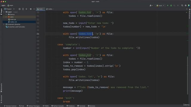Click Collapse All icon in Project panel
191x107 pixels.
pyautogui.click(x=26, y=9)
